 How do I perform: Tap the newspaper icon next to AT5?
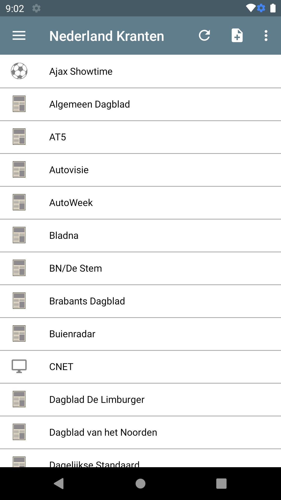(19, 137)
